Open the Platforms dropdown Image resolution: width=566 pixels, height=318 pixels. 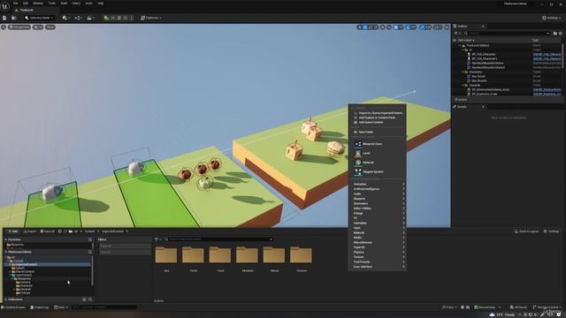coord(151,18)
